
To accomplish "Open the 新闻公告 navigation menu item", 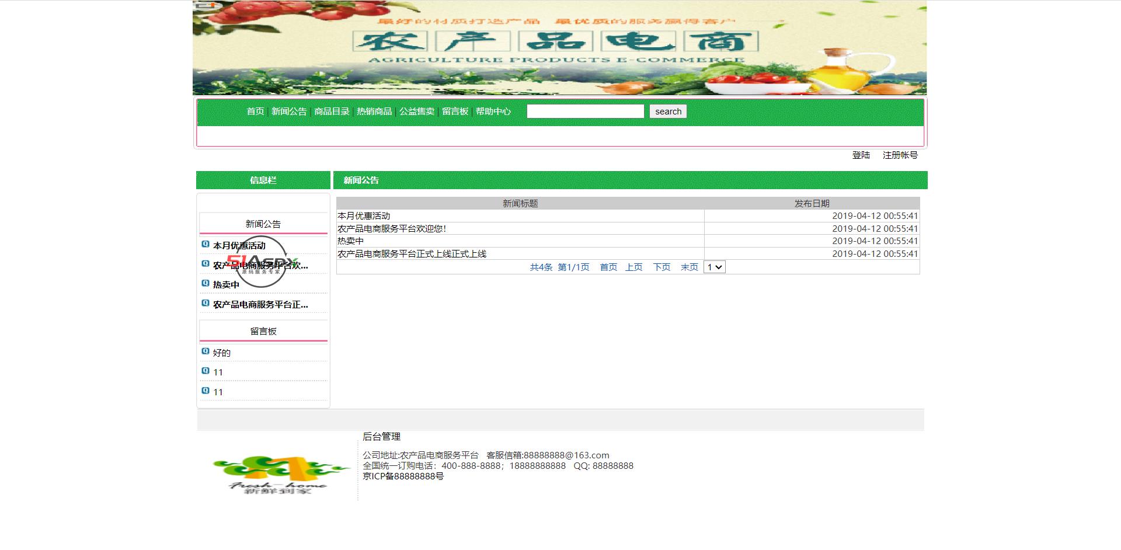I will [289, 112].
